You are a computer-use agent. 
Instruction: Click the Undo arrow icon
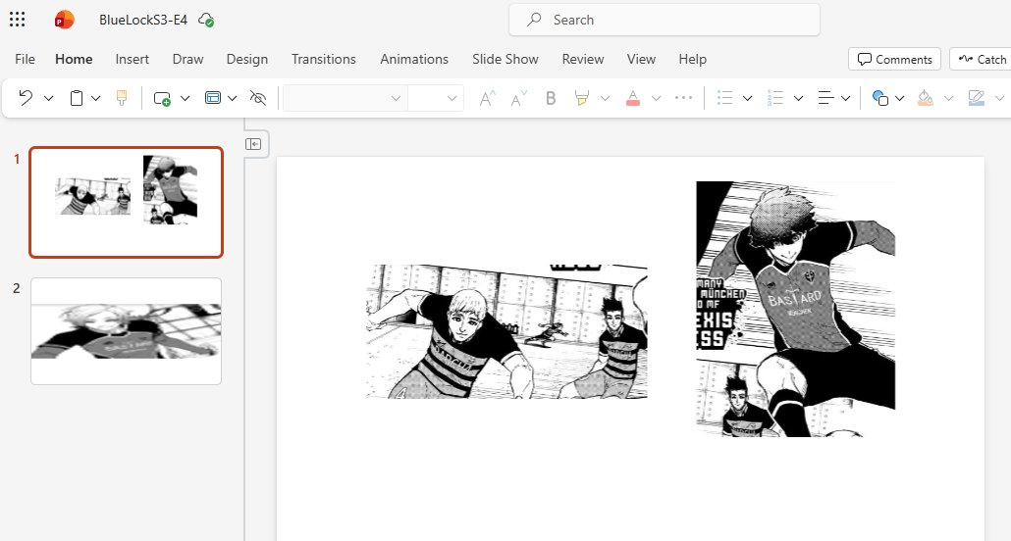point(26,98)
